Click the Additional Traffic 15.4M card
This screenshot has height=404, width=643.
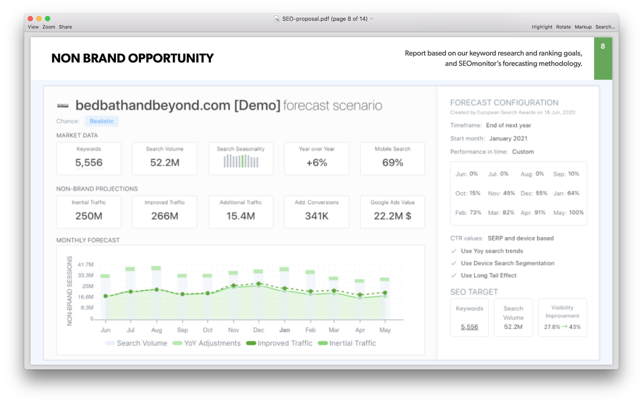(241, 212)
